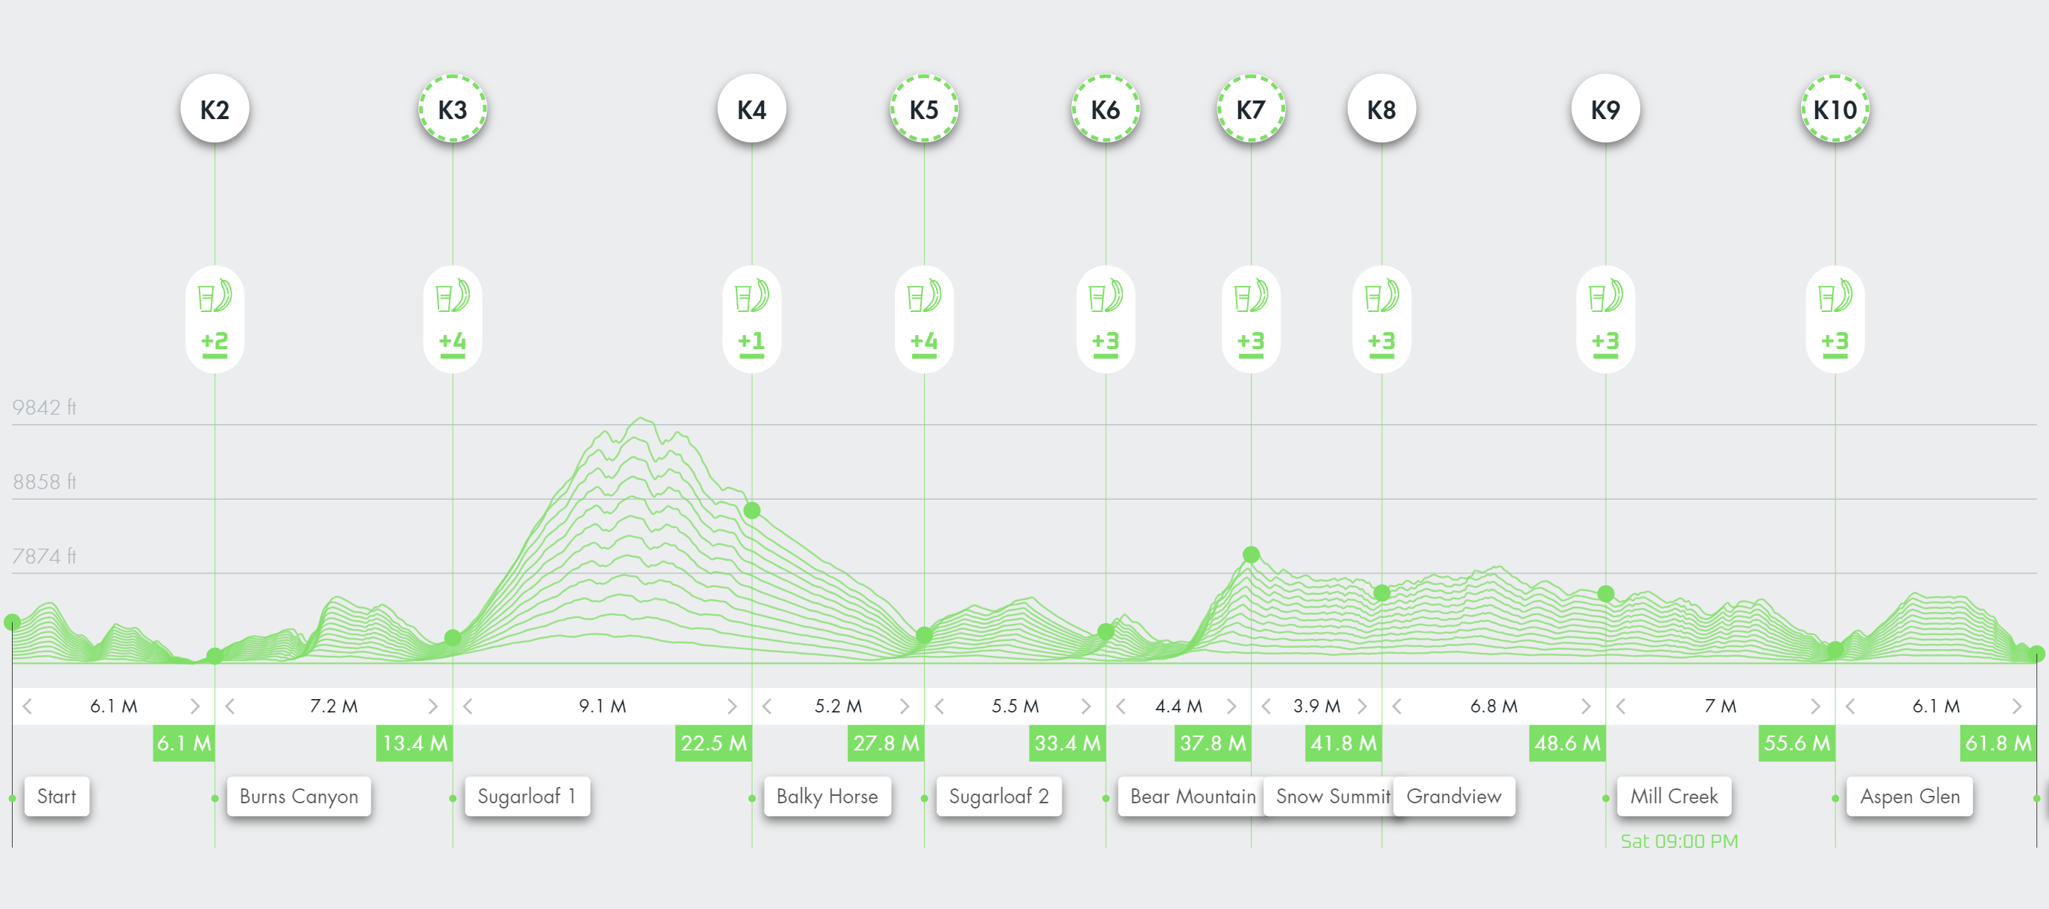Select the Snow Summit aid station label
The image size is (2049, 909).
[1328, 797]
